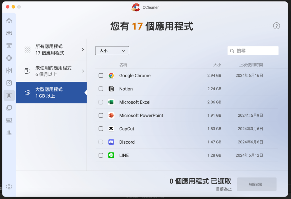Screen dimensions: 291x199
Task: Check the Google Chrome checkbox
Action: point(101,76)
